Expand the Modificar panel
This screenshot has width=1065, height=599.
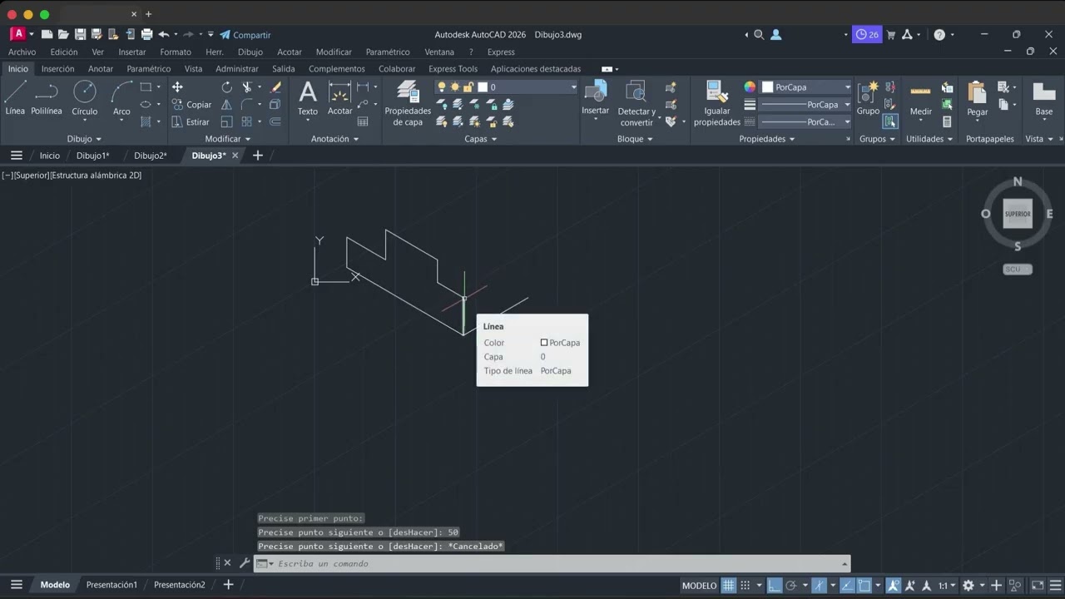point(228,139)
